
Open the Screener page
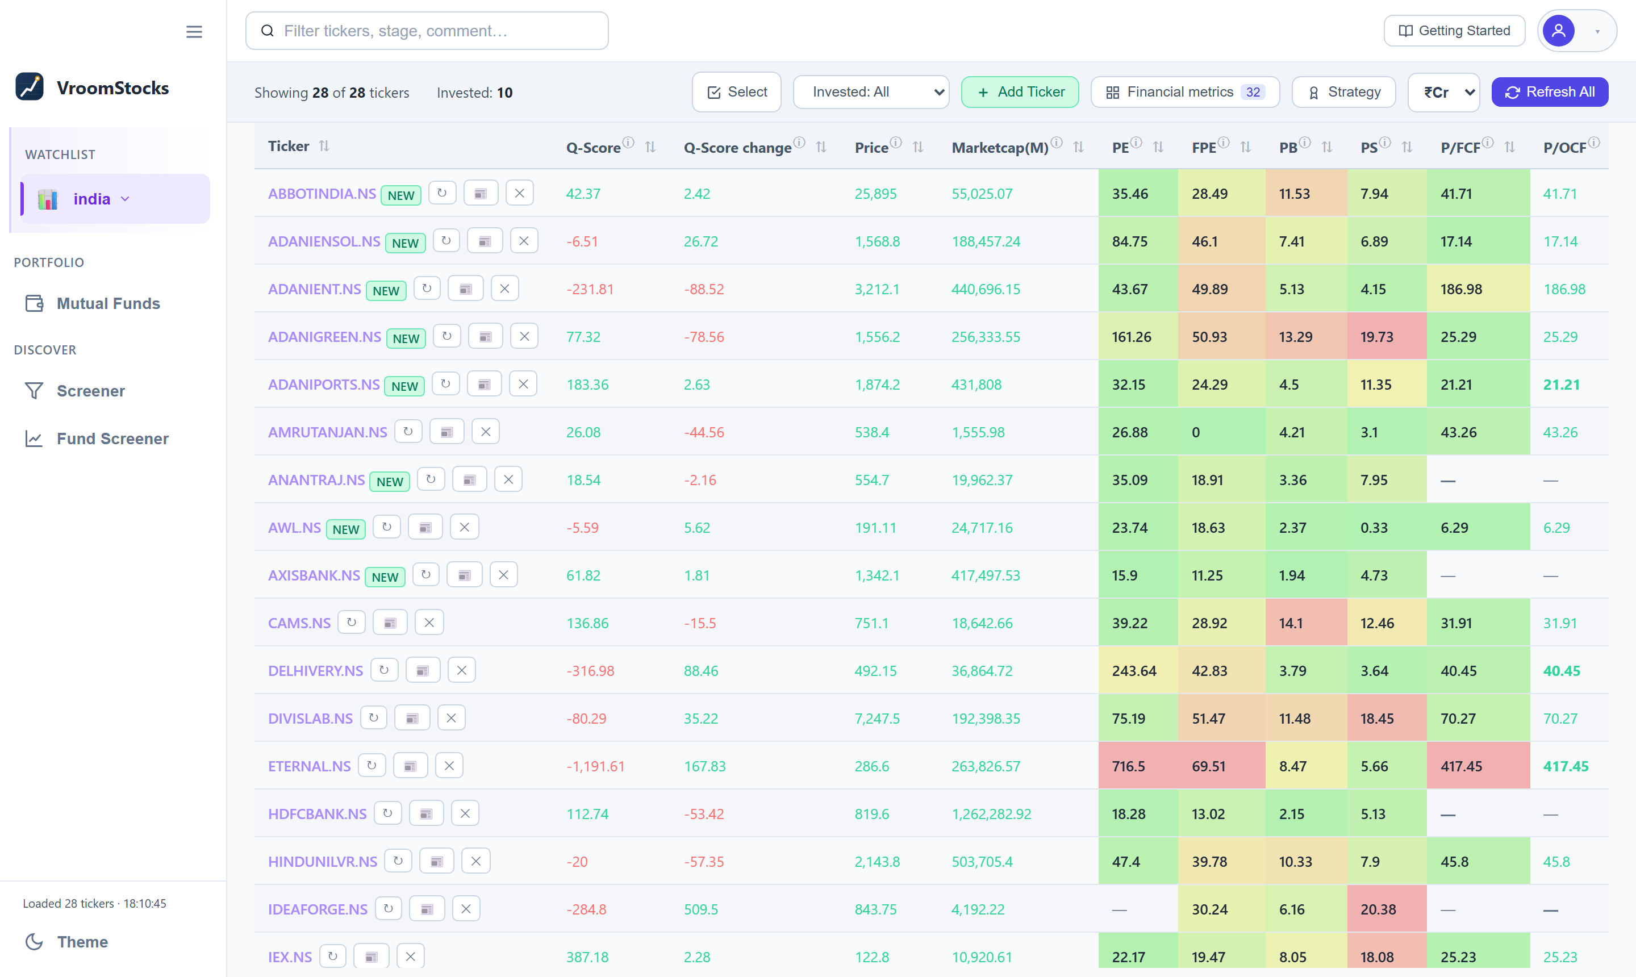(74, 391)
